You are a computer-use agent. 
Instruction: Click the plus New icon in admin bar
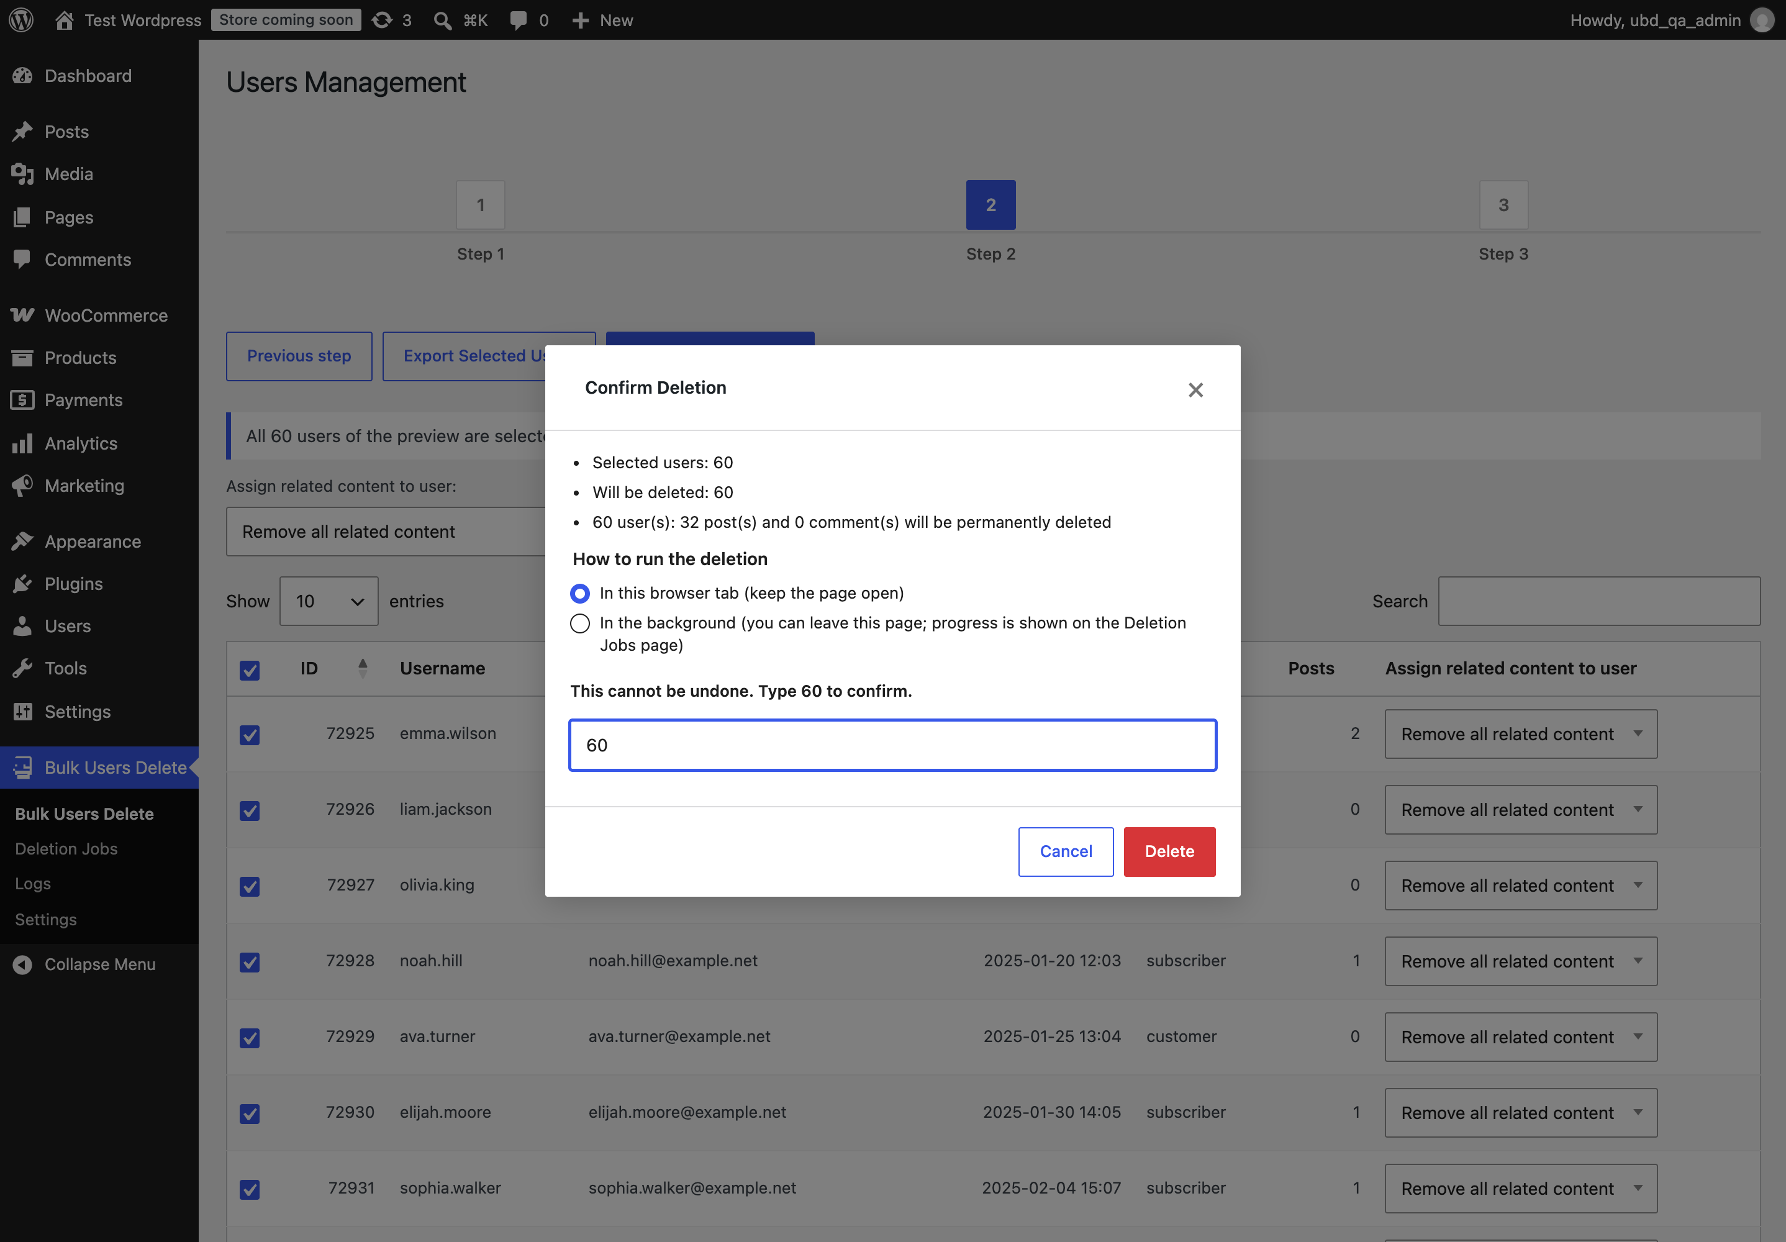(x=580, y=20)
